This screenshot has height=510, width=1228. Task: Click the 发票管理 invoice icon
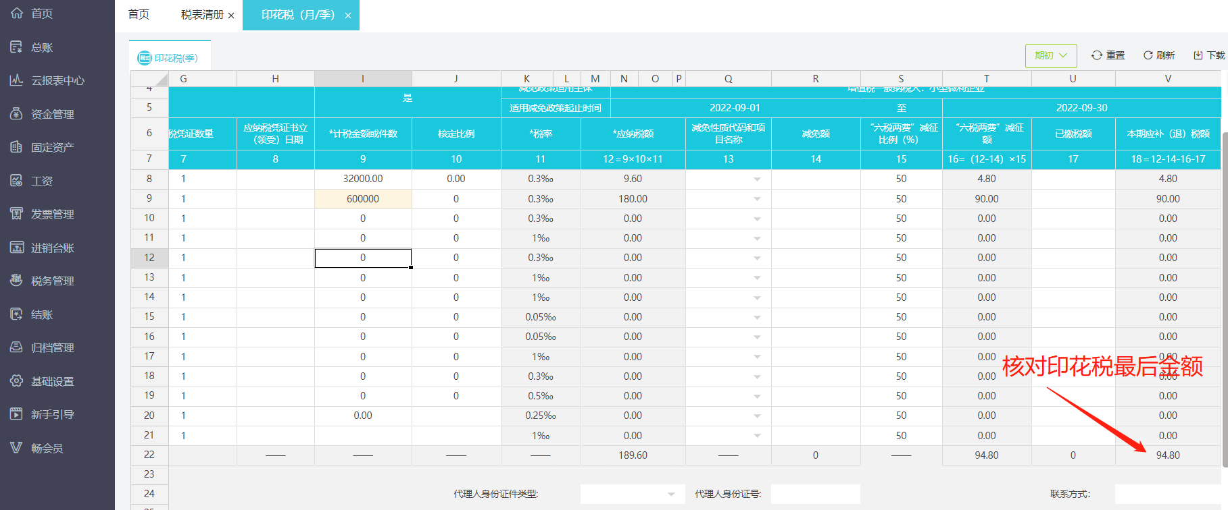(17, 214)
